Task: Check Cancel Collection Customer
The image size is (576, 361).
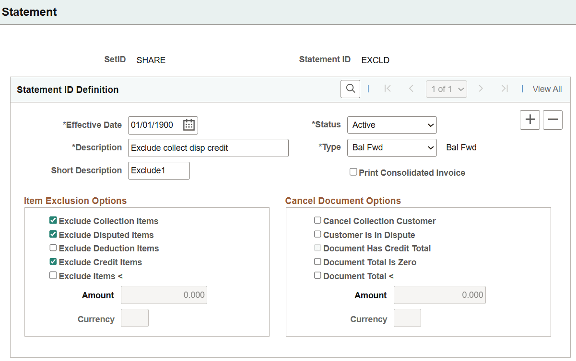Action: pos(317,221)
